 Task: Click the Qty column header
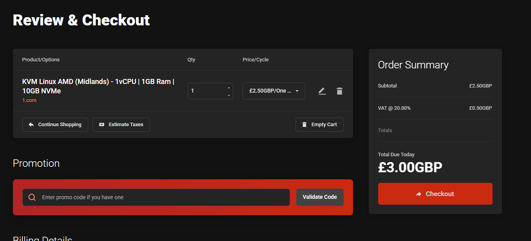[x=191, y=60]
